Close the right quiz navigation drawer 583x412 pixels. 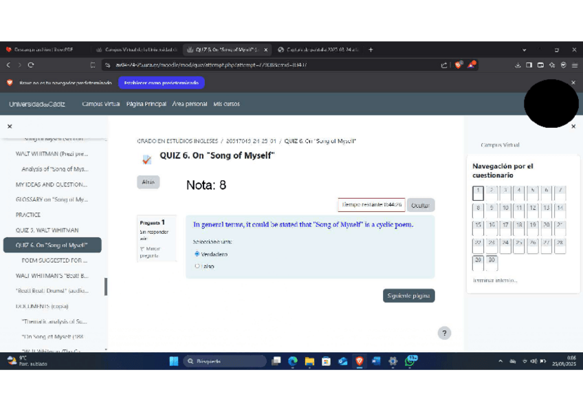pyautogui.click(x=573, y=127)
